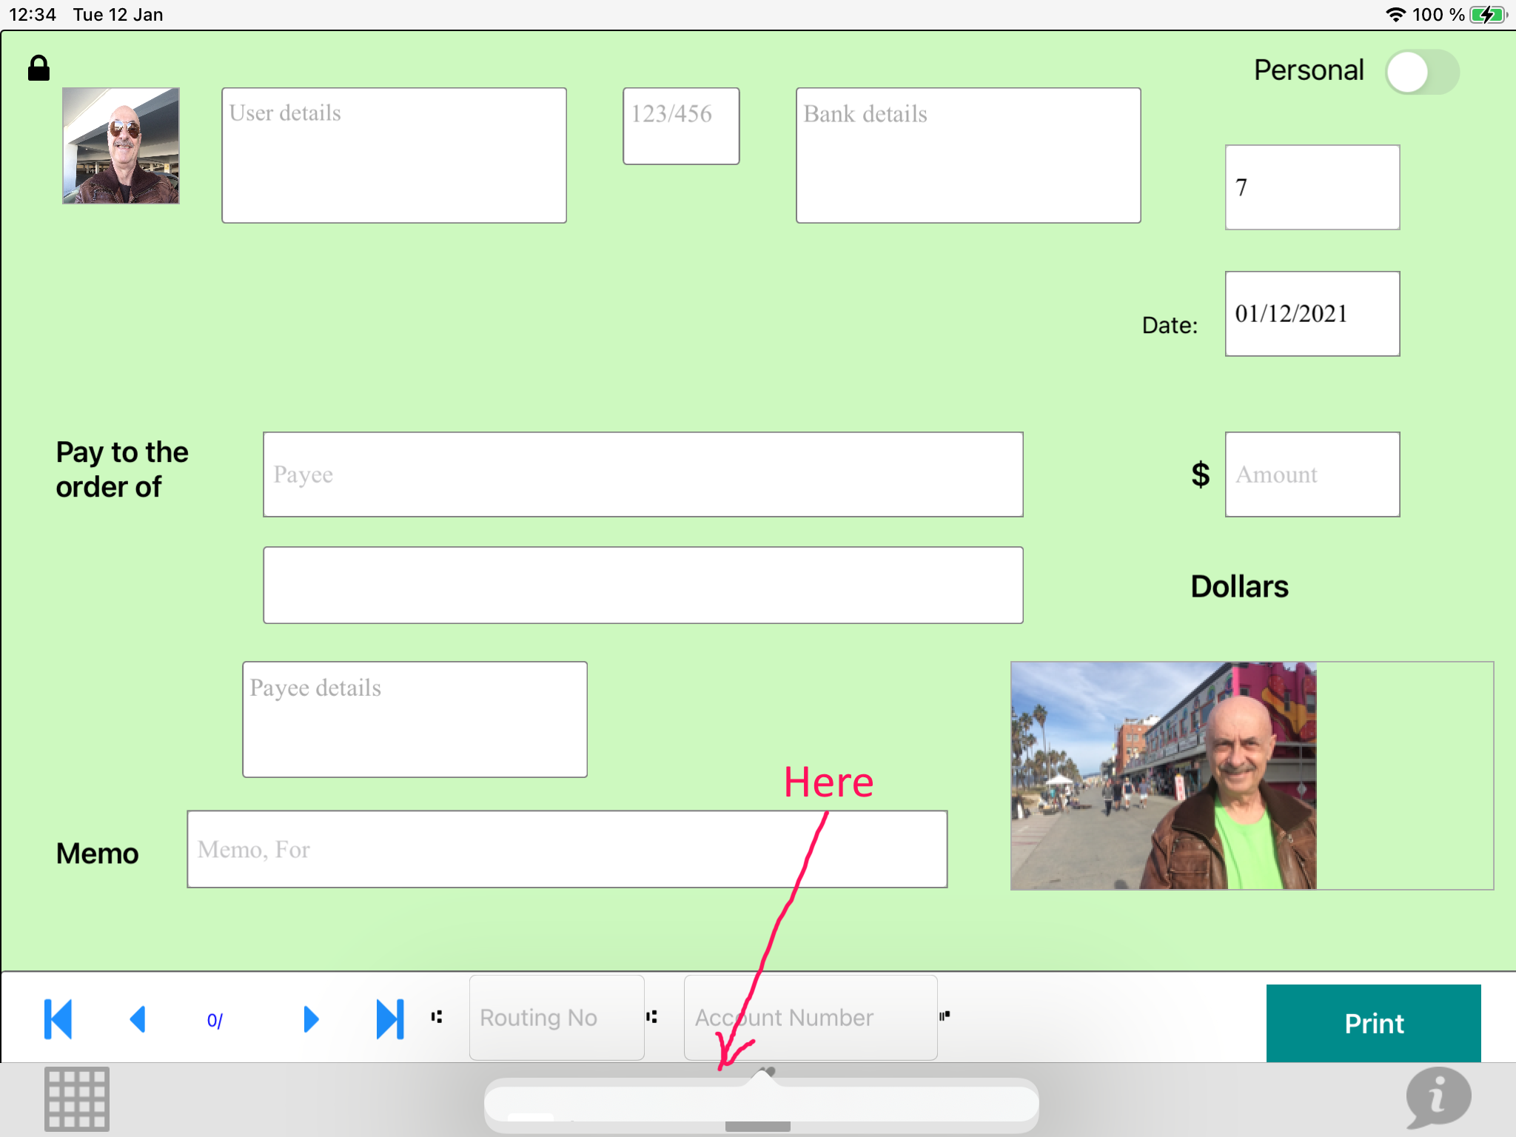Select the boardwalk photo on the check

point(1163,775)
